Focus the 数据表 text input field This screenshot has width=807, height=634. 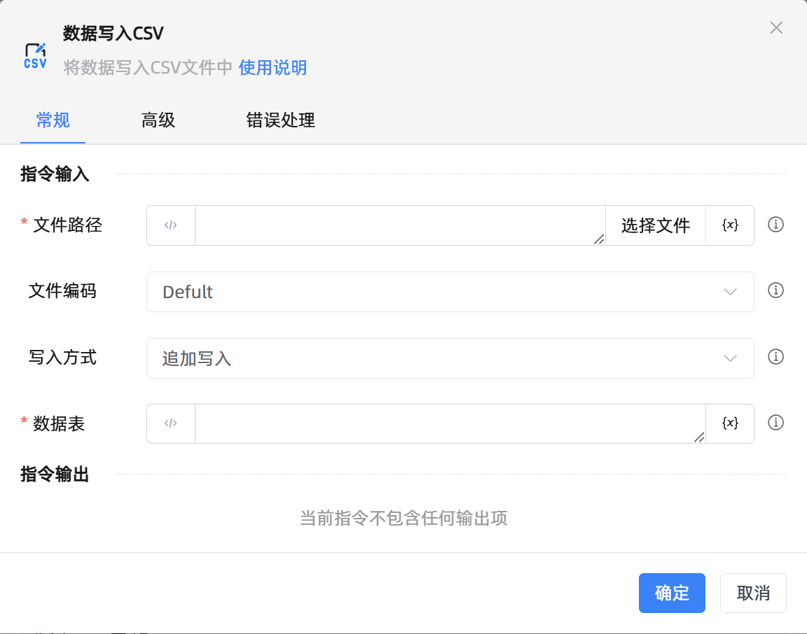(x=448, y=423)
